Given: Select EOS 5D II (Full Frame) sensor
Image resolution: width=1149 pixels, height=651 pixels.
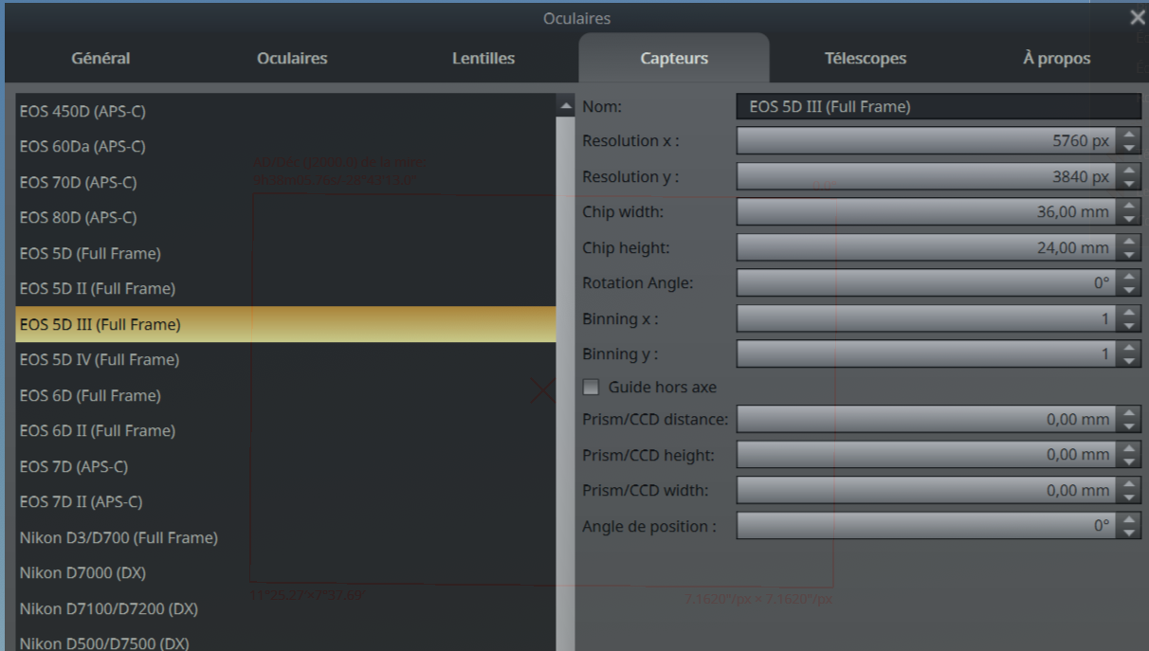Looking at the screenshot, I should [285, 289].
